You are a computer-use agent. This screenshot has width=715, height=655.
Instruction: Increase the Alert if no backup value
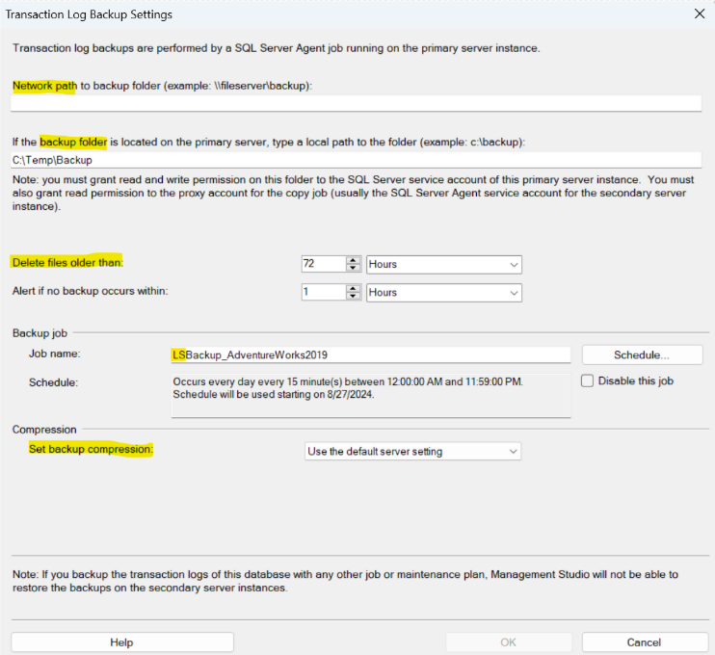tap(354, 288)
